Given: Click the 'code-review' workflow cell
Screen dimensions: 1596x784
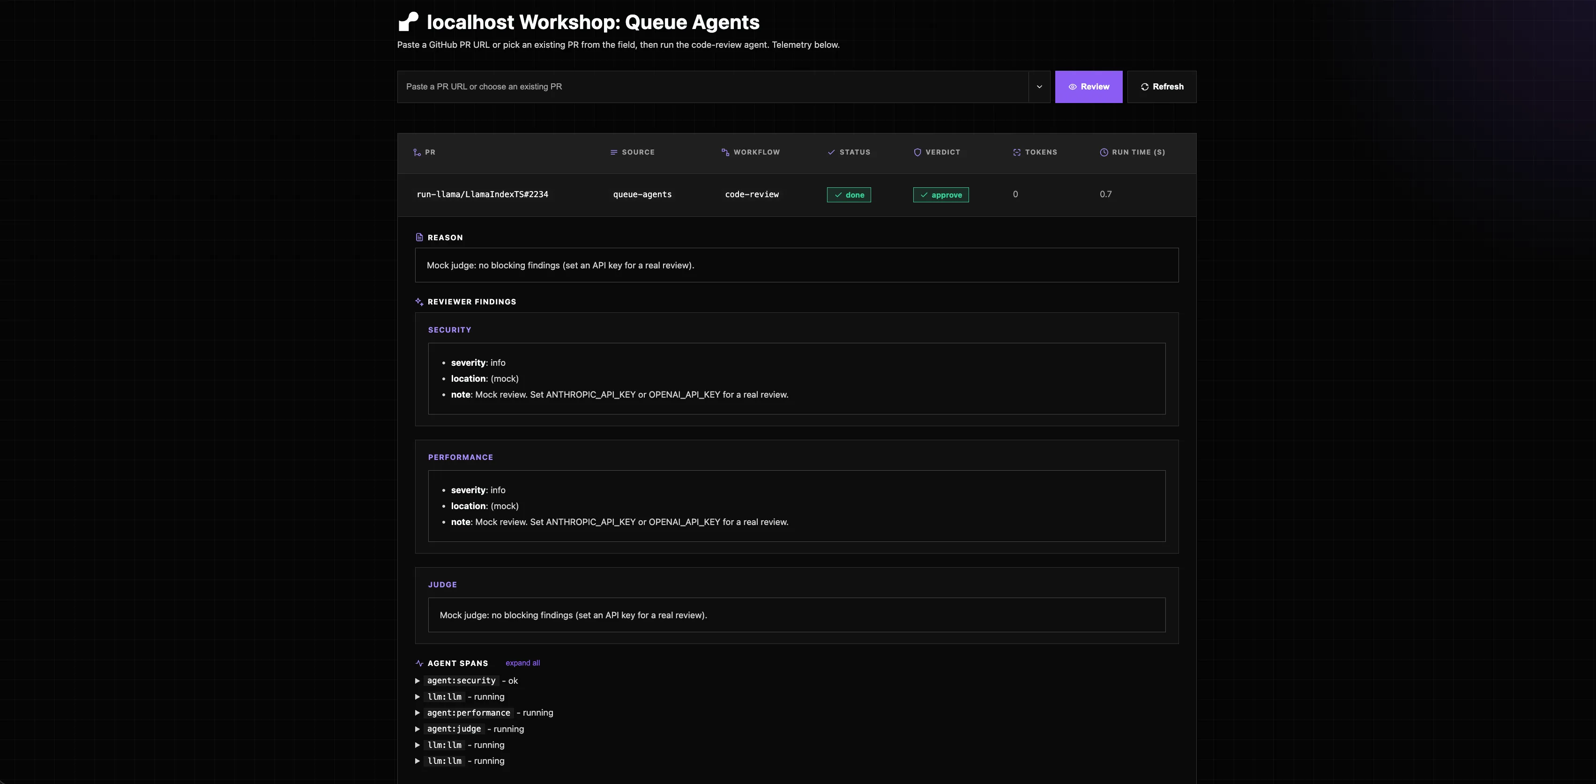Looking at the screenshot, I should click(752, 194).
